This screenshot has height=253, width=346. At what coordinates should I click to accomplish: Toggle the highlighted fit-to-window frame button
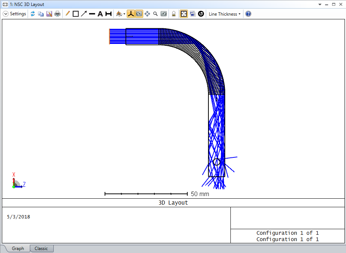pyautogui.click(x=183, y=14)
